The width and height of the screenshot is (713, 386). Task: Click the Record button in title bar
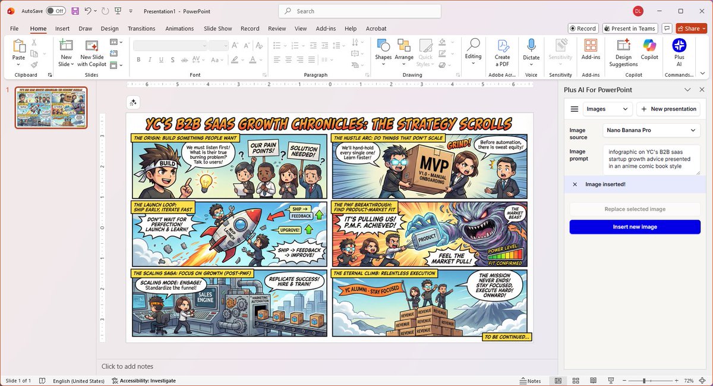click(582, 28)
